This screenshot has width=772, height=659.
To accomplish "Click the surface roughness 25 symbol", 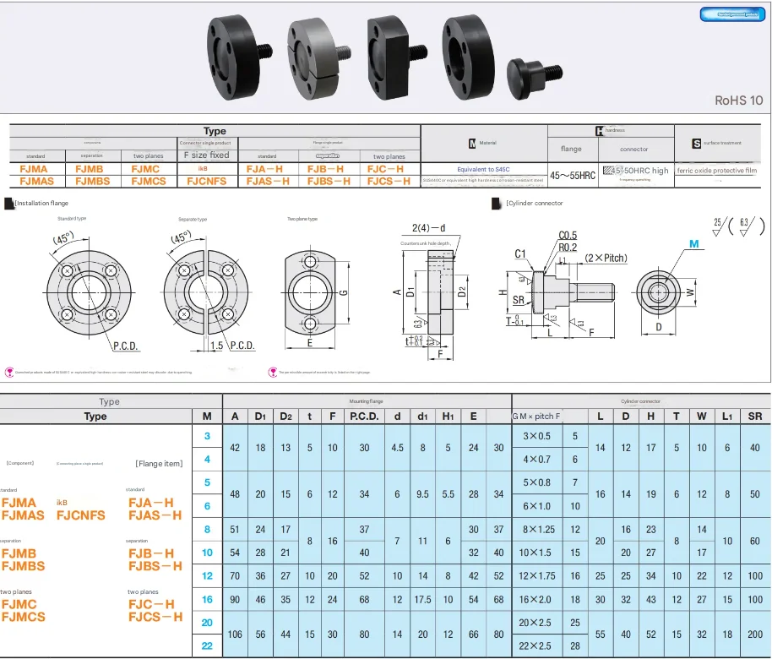I will click(719, 226).
